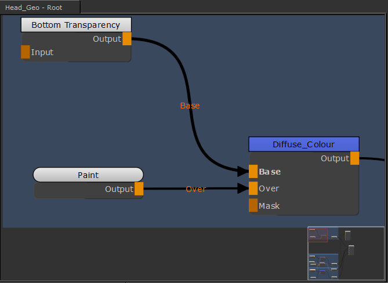The height and width of the screenshot is (283, 388).
Task: Click the top-right gray node in minimap
Action: [x=347, y=235]
